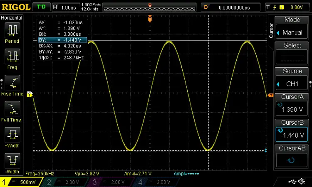Select the -Width measurement icon

click(12, 160)
